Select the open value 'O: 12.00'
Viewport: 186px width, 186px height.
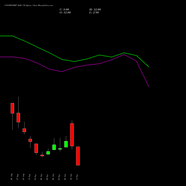click(x=65, y=13)
